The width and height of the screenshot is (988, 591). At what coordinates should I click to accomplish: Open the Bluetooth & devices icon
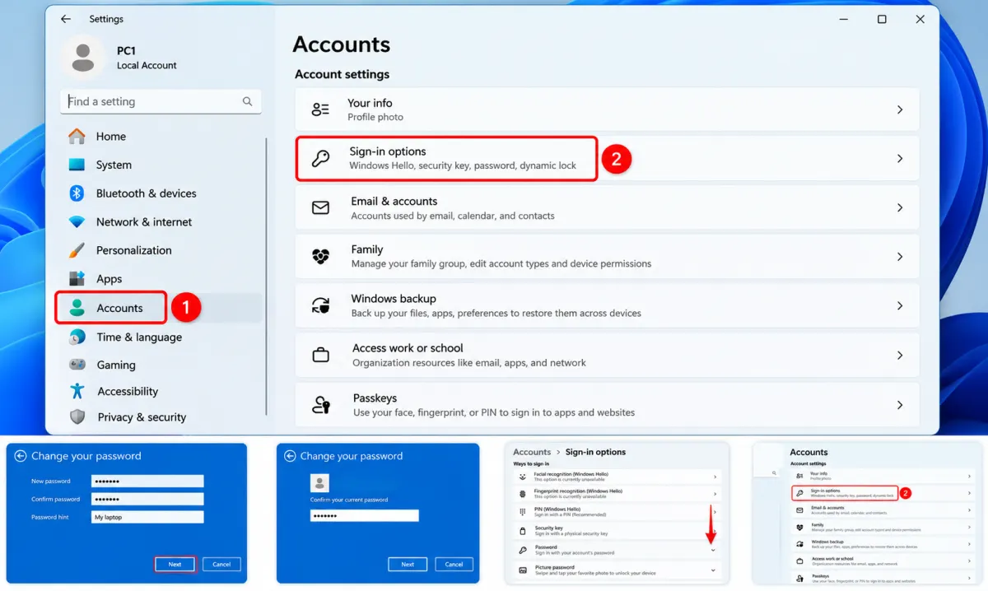pos(77,193)
